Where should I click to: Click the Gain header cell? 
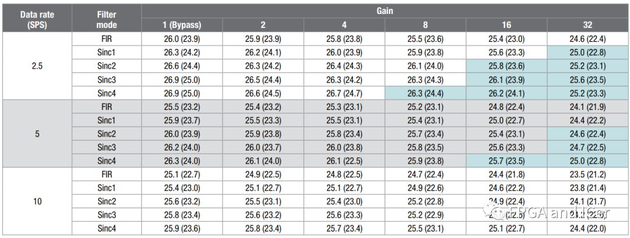(385, 11)
